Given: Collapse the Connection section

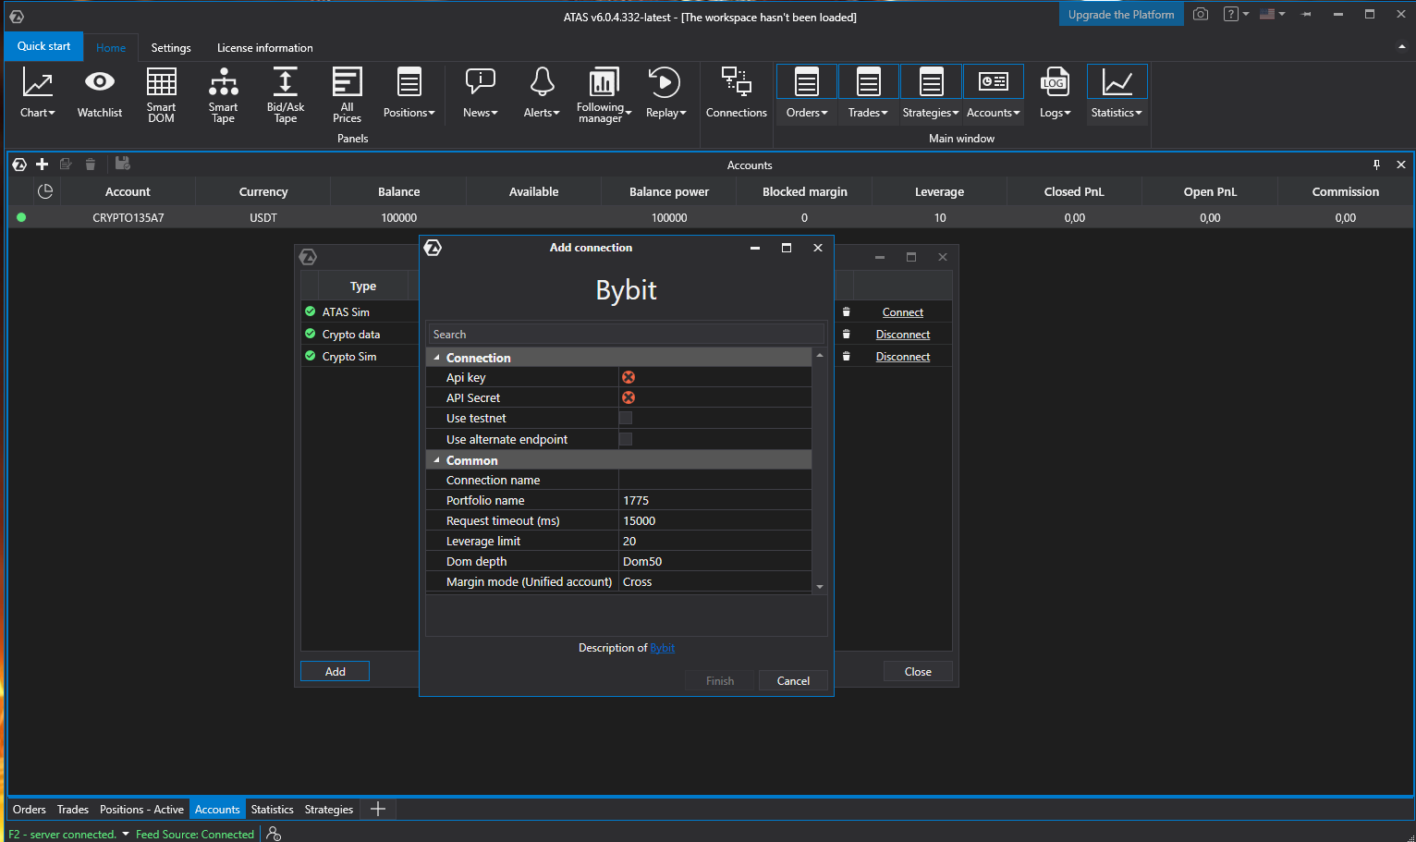Looking at the screenshot, I should pos(437,357).
